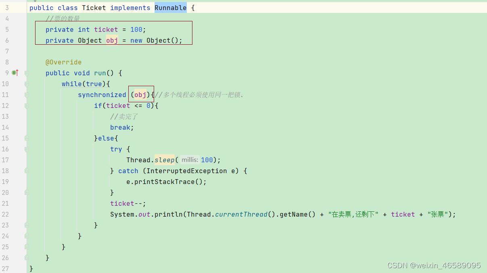Collapse the try block fold on line 16

click(x=27, y=149)
